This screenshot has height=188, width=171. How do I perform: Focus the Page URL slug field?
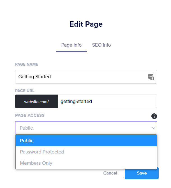click(x=107, y=101)
